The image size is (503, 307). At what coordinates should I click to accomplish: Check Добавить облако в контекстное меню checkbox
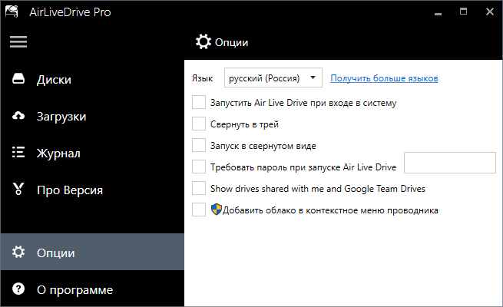199,210
